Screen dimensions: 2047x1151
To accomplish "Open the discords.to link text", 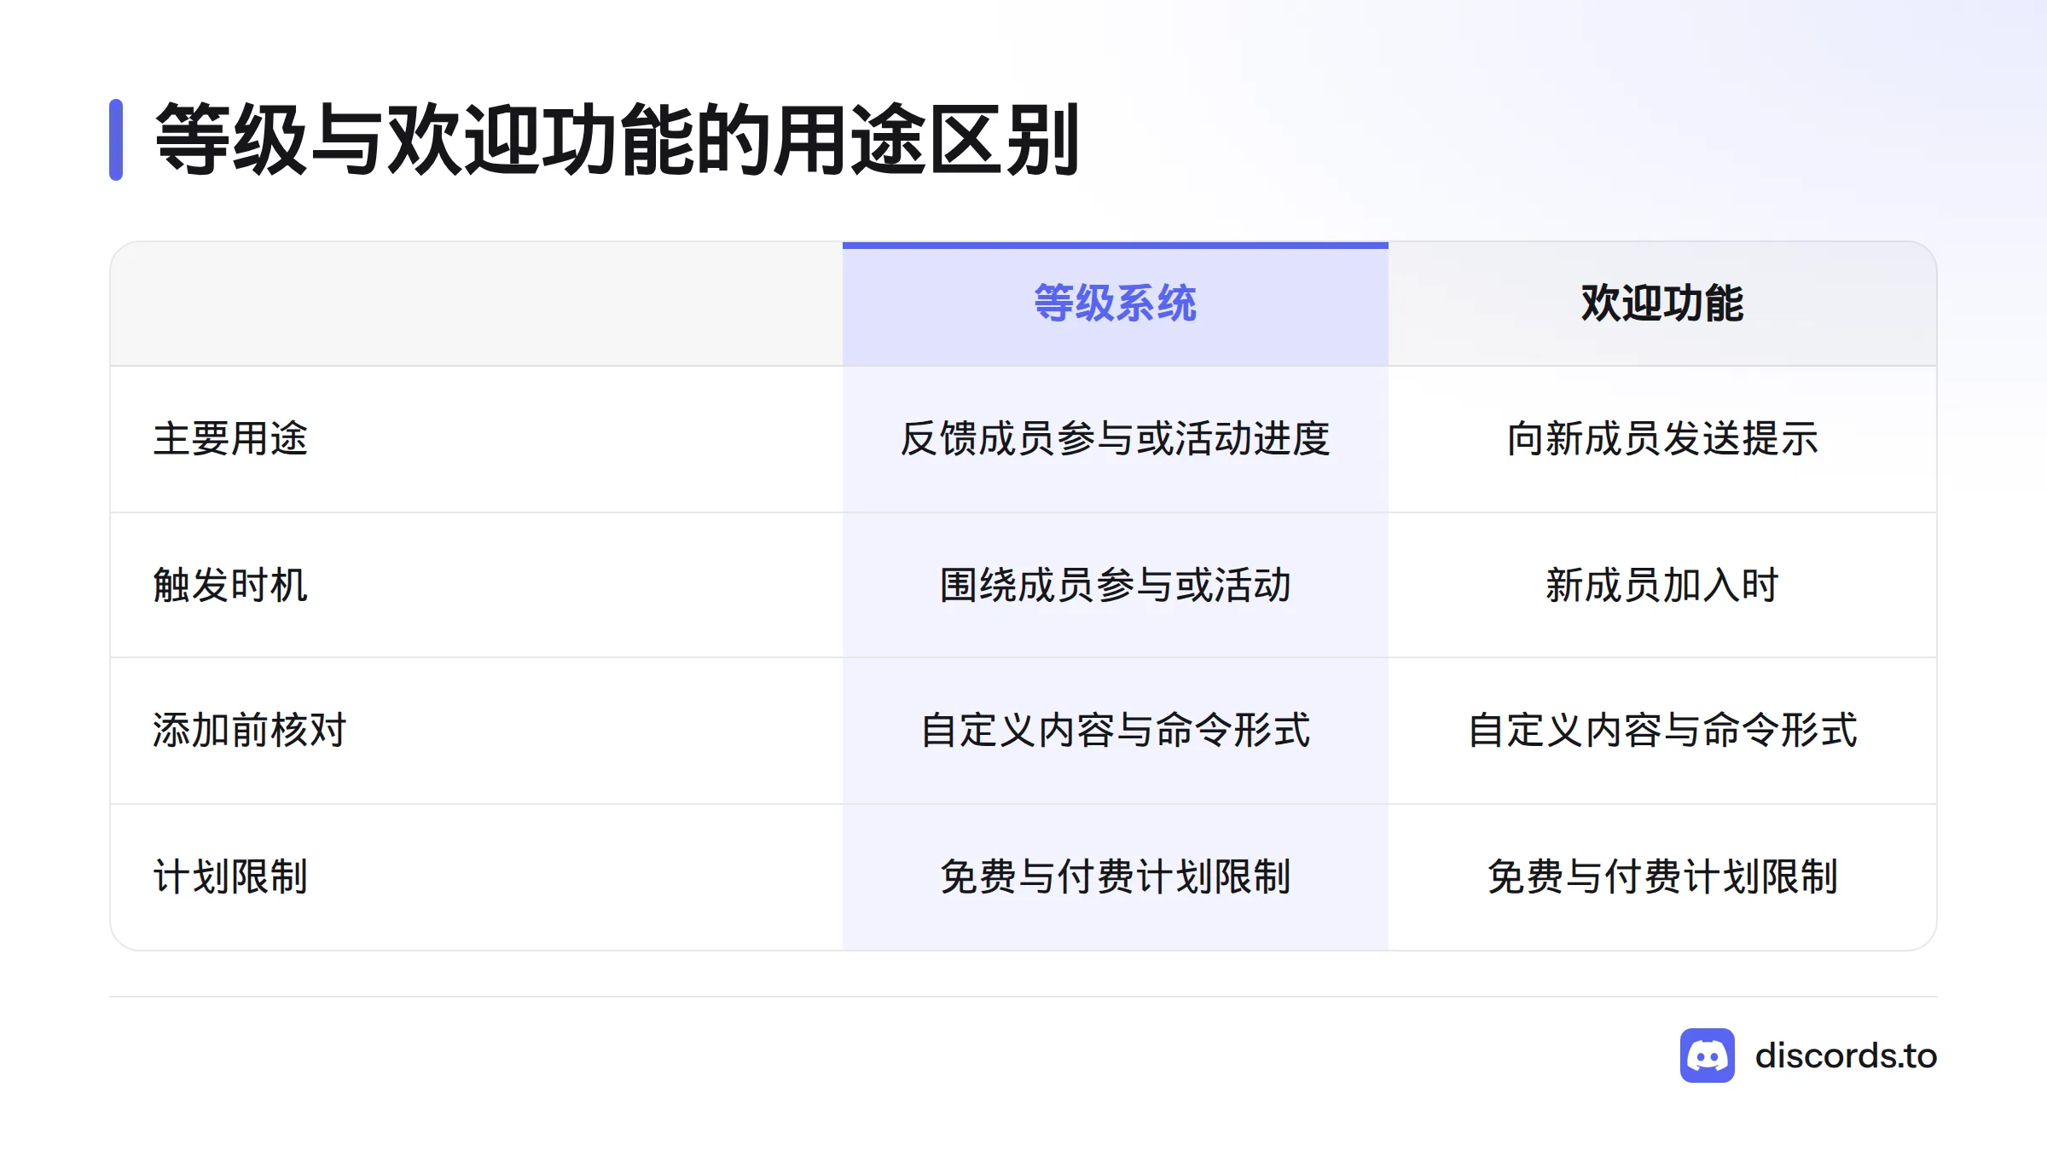I will (1846, 1056).
